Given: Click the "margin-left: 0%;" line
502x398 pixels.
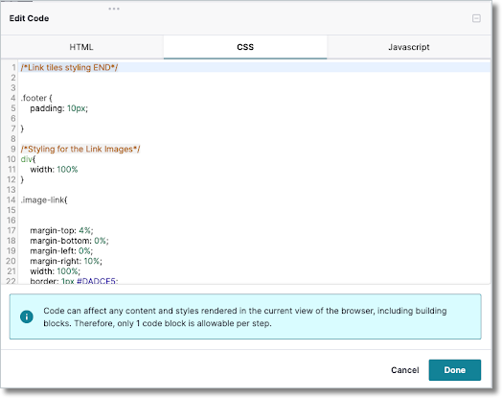Looking at the screenshot, I should pos(61,251).
